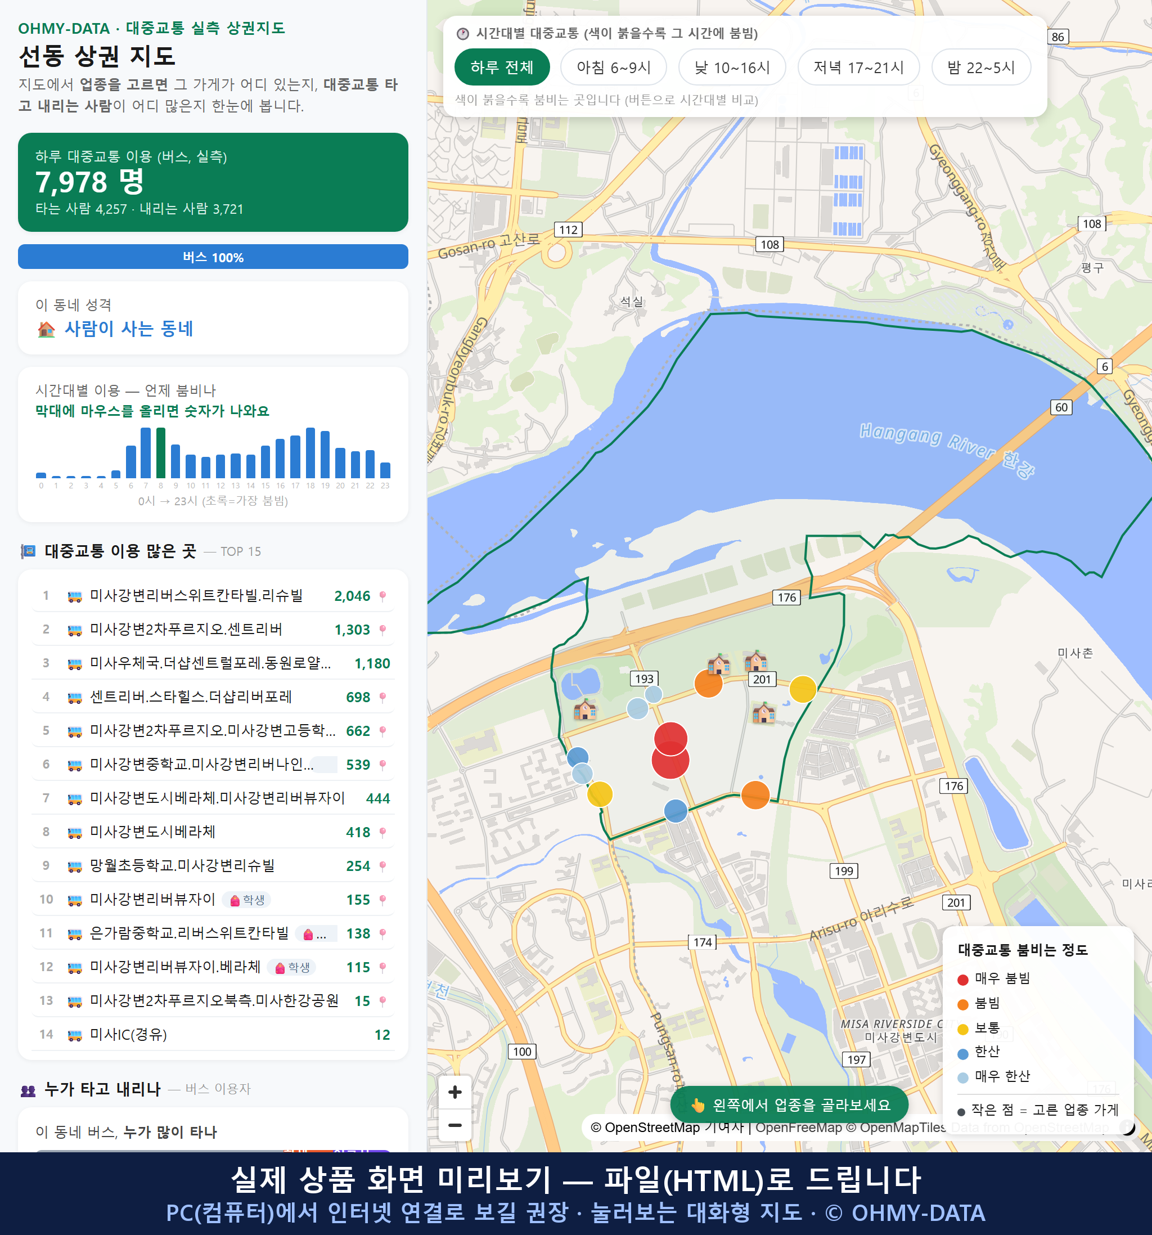
Task: Click dark blue marker on the western boundary
Action: click(578, 757)
